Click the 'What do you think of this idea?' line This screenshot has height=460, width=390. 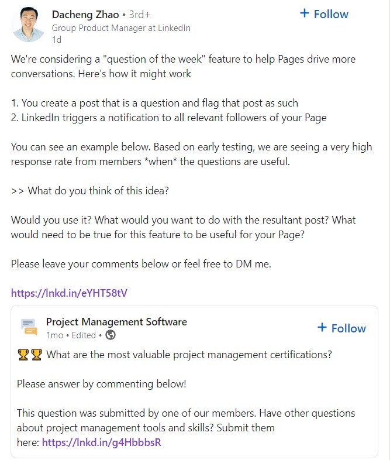tap(89, 191)
